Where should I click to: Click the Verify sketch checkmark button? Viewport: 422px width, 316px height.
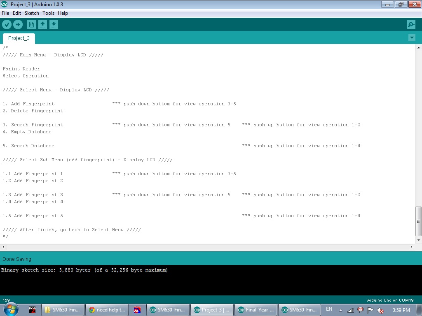point(7,25)
